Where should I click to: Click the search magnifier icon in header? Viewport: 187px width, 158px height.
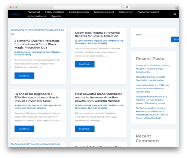[175, 14]
